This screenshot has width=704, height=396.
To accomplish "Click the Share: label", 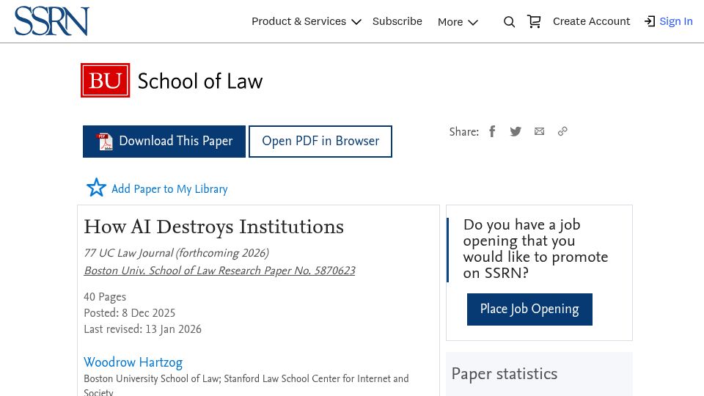I will tap(463, 132).
